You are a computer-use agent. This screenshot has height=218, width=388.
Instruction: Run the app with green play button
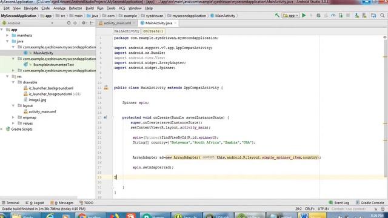coord(304,16)
